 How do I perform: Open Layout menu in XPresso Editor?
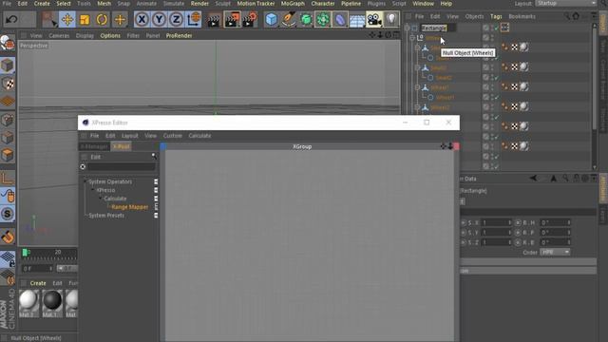click(x=129, y=136)
